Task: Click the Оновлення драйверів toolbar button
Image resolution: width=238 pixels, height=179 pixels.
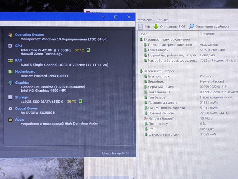Action: click(x=209, y=26)
